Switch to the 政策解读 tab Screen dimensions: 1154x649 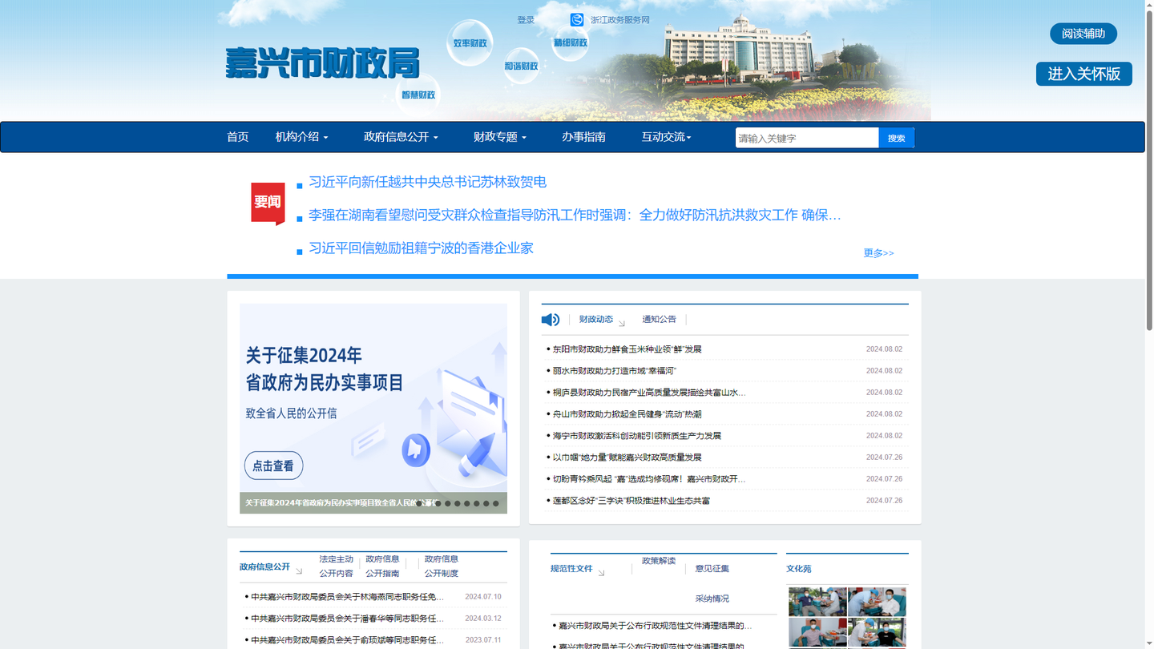point(659,561)
